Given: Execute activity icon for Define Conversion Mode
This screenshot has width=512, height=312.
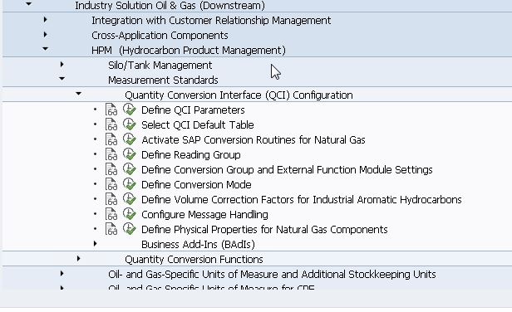Looking at the screenshot, I should coord(130,184).
